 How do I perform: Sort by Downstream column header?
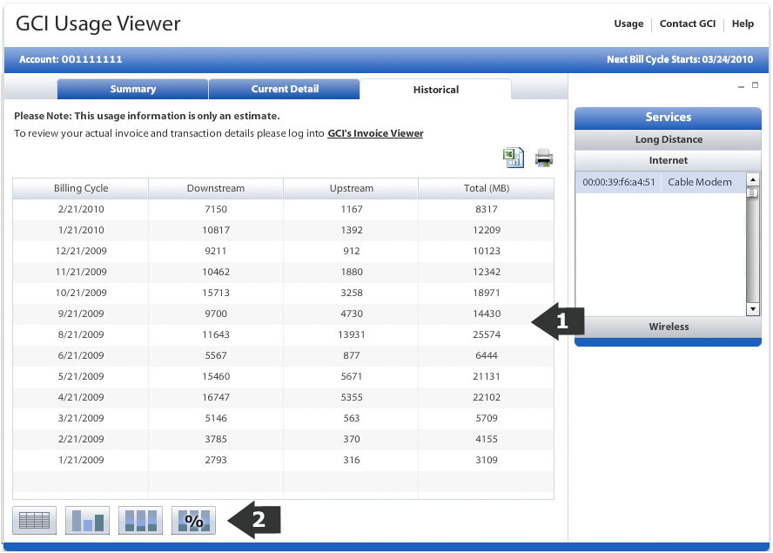(215, 188)
